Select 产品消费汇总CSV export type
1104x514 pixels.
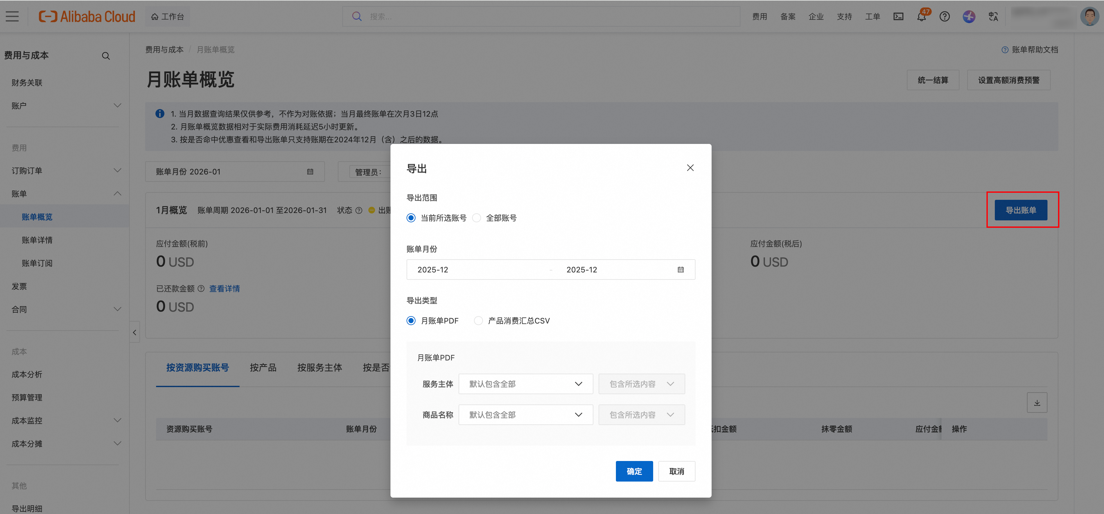pos(478,321)
